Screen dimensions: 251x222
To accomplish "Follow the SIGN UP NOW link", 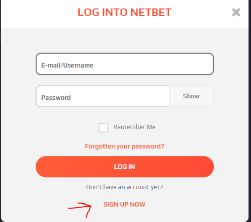I will coord(124,205).
